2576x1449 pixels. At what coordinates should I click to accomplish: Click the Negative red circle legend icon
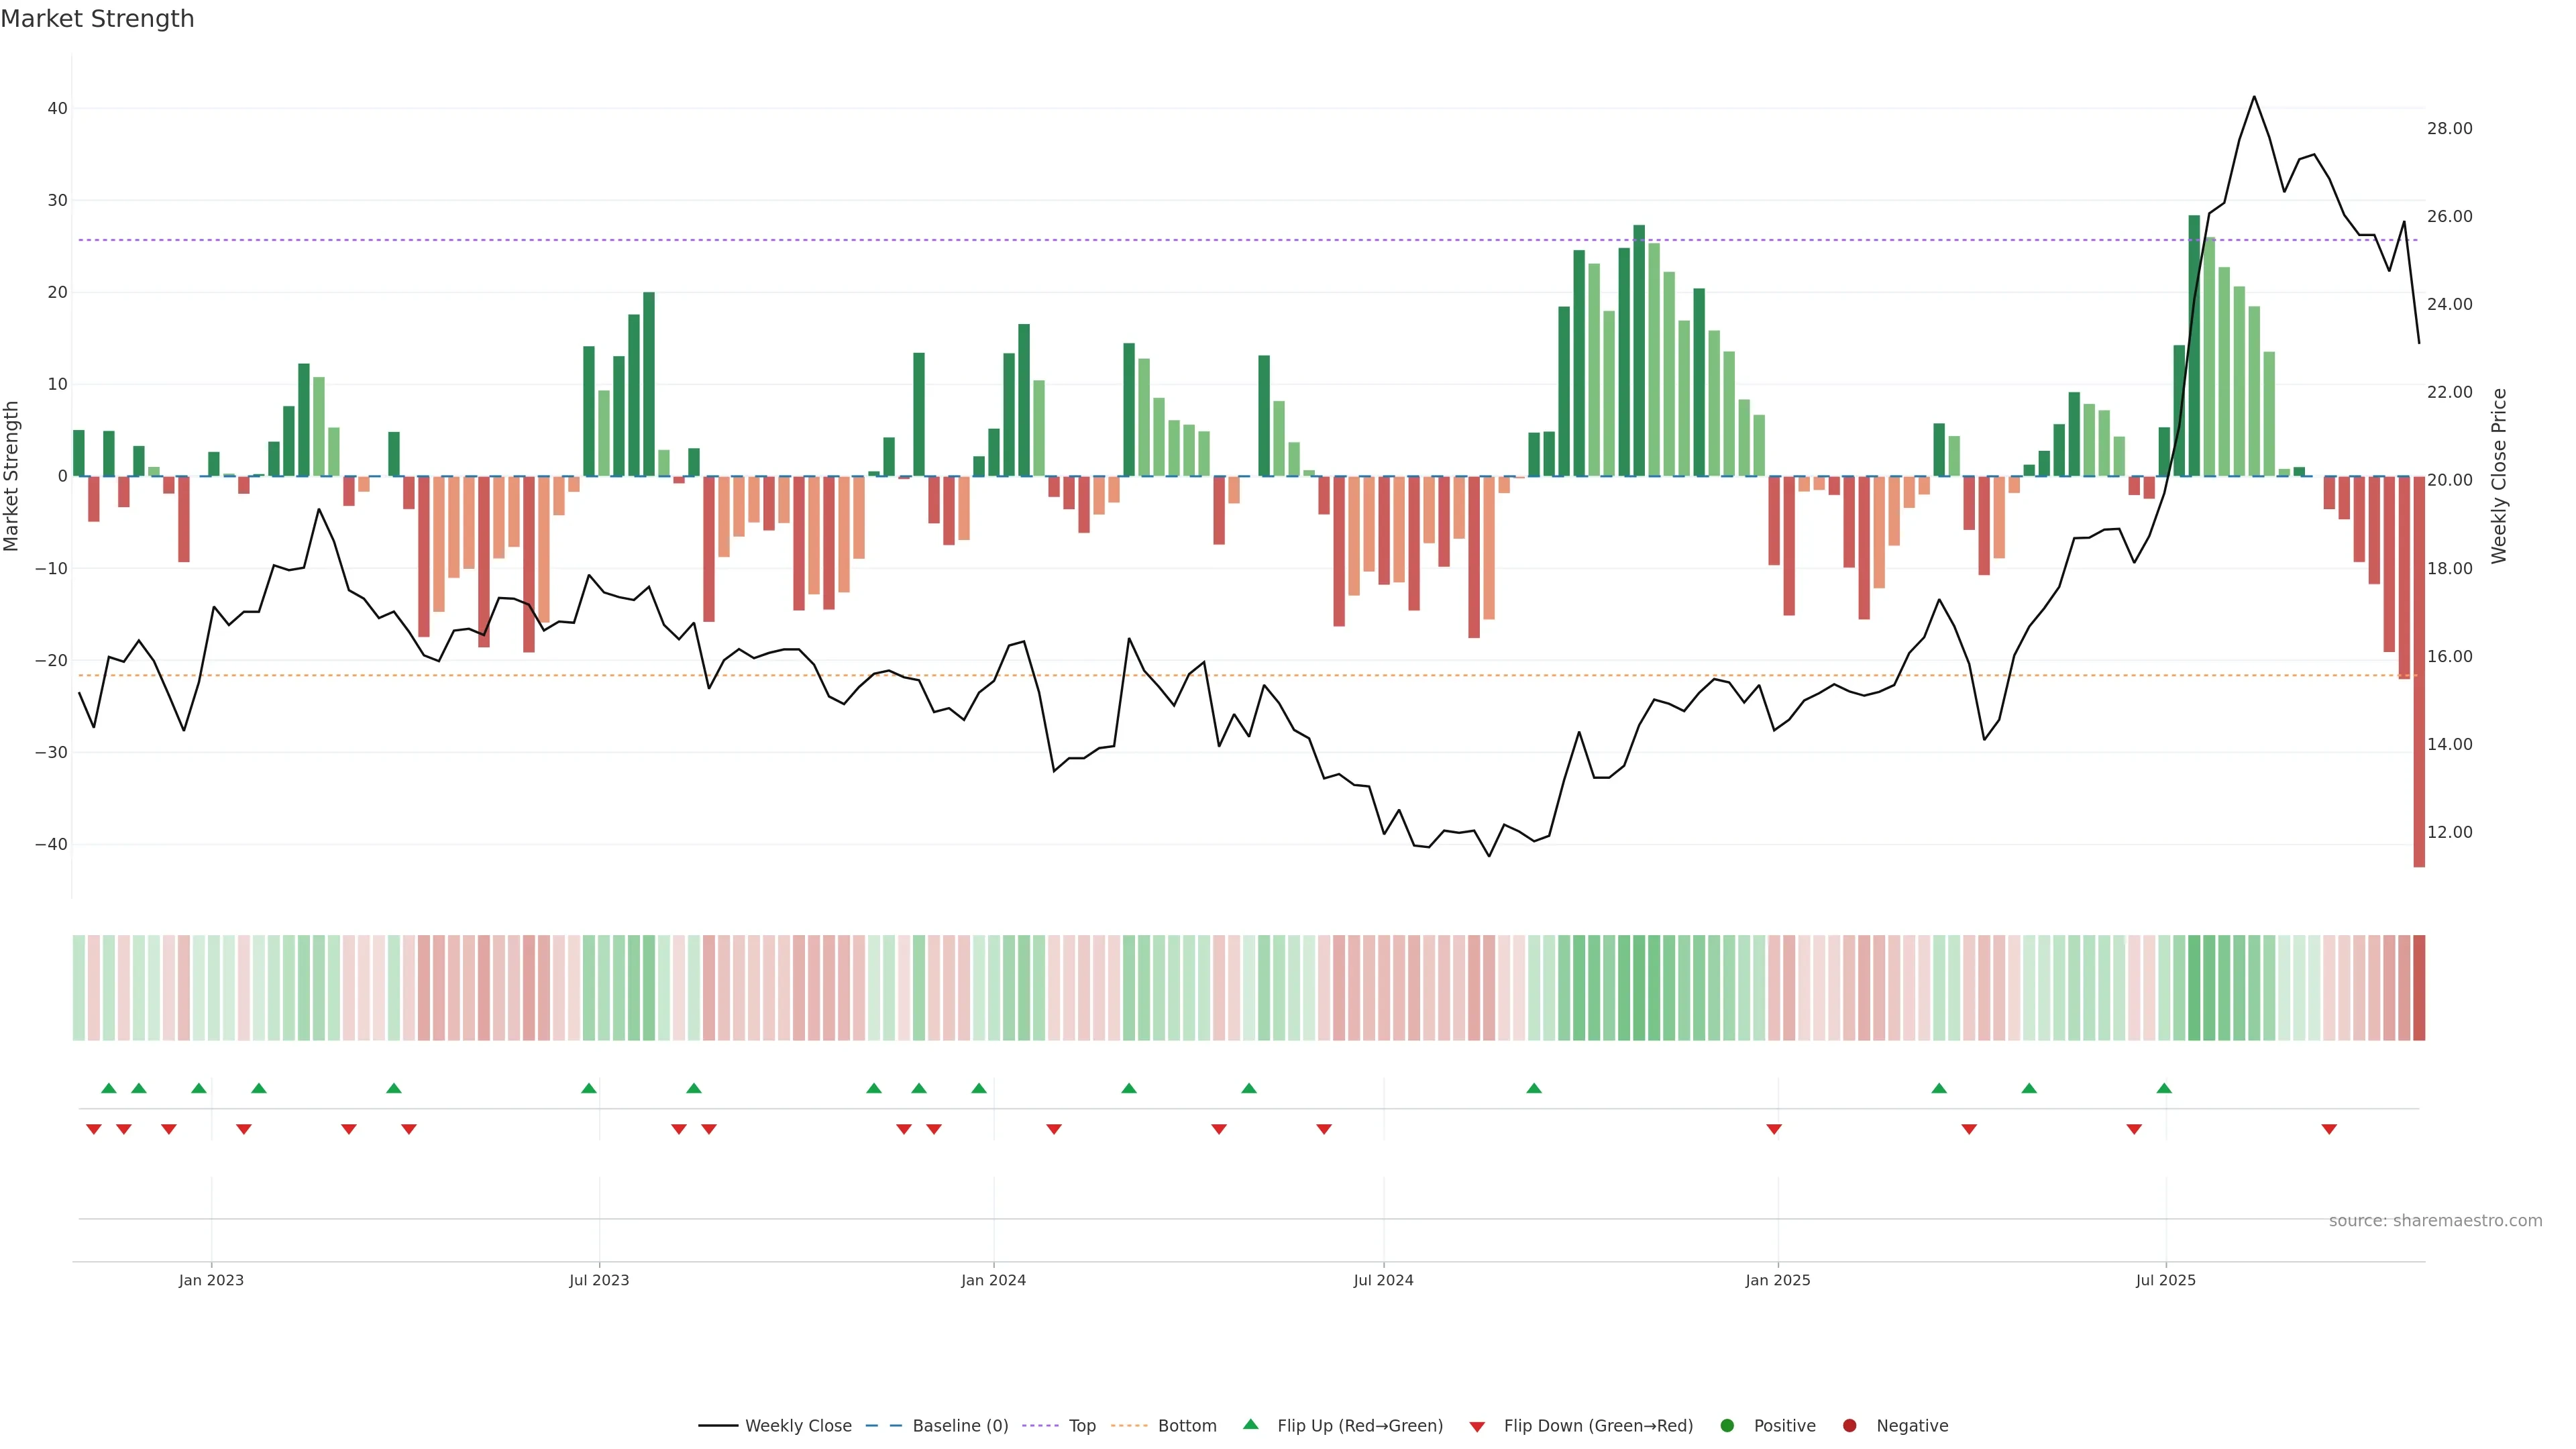(1849, 1426)
